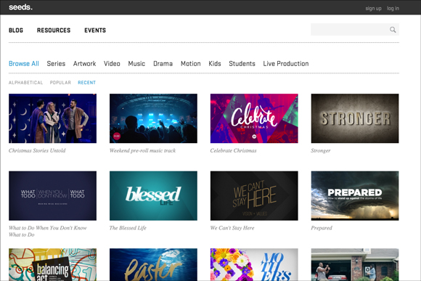Open the seeds. logo home link

tap(20, 7)
